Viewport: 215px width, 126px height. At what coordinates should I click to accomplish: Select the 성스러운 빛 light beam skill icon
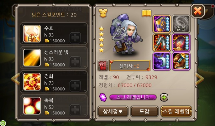point(32,58)
